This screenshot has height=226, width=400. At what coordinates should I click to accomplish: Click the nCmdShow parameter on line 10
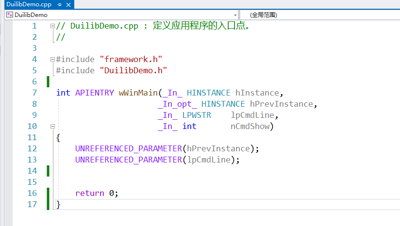coord(250,127)
